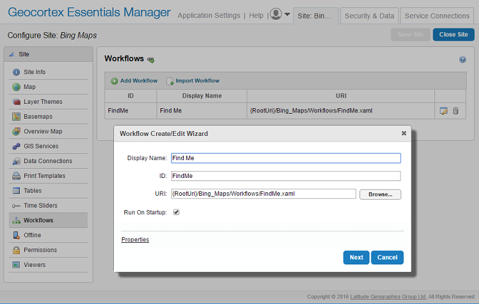Click the Geocortex Essentials Manager title
479x304 pixels.
point(89,12)
